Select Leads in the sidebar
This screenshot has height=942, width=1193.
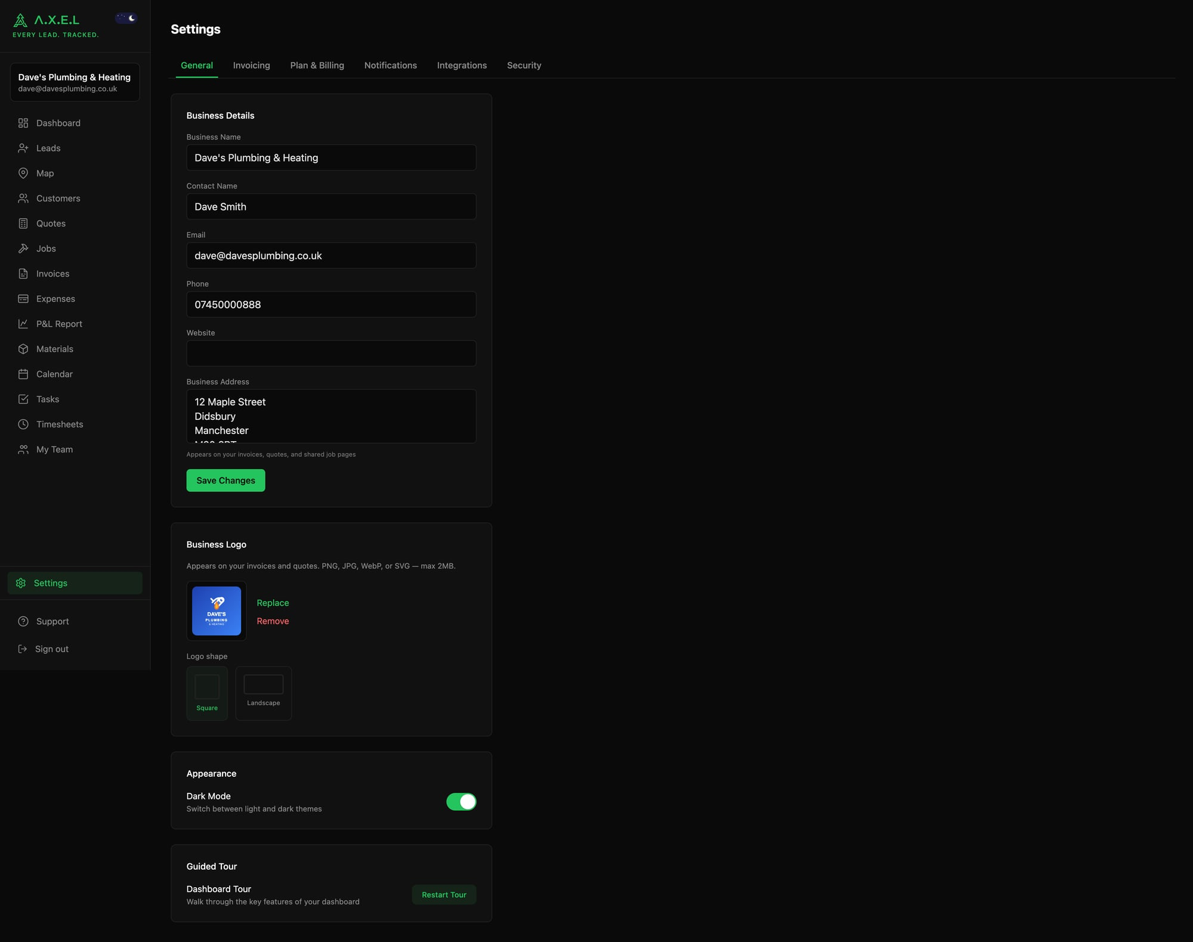tap(48, 148)
